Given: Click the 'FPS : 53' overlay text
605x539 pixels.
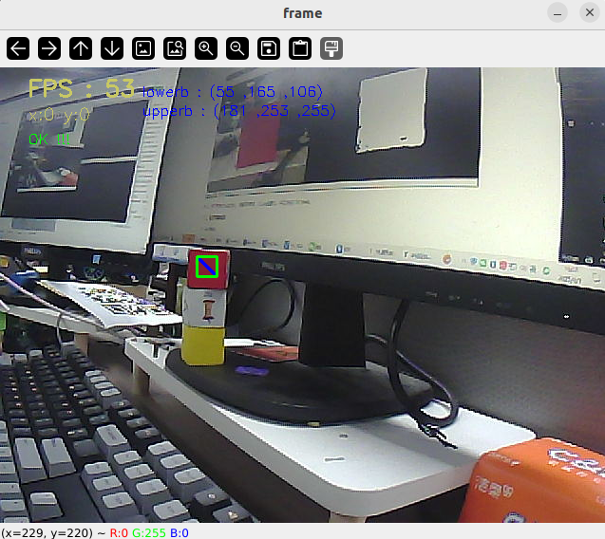Looking at the screenshot, I should tap(82, 88).
